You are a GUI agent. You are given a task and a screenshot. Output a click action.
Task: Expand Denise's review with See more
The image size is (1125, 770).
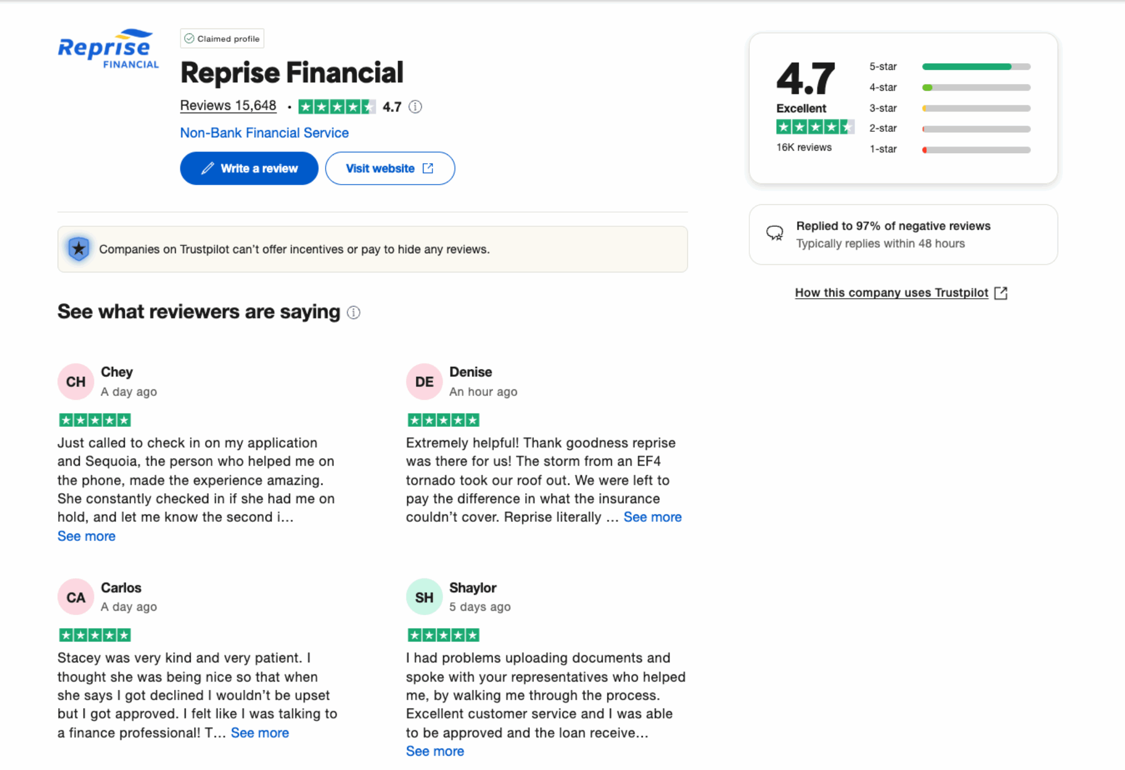coord(653,516)
